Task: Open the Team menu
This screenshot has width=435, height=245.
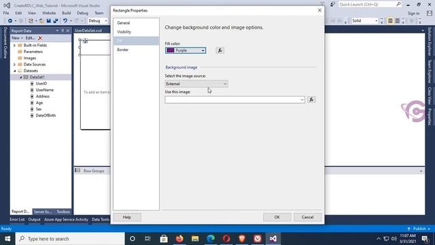Action: (99, 13)
